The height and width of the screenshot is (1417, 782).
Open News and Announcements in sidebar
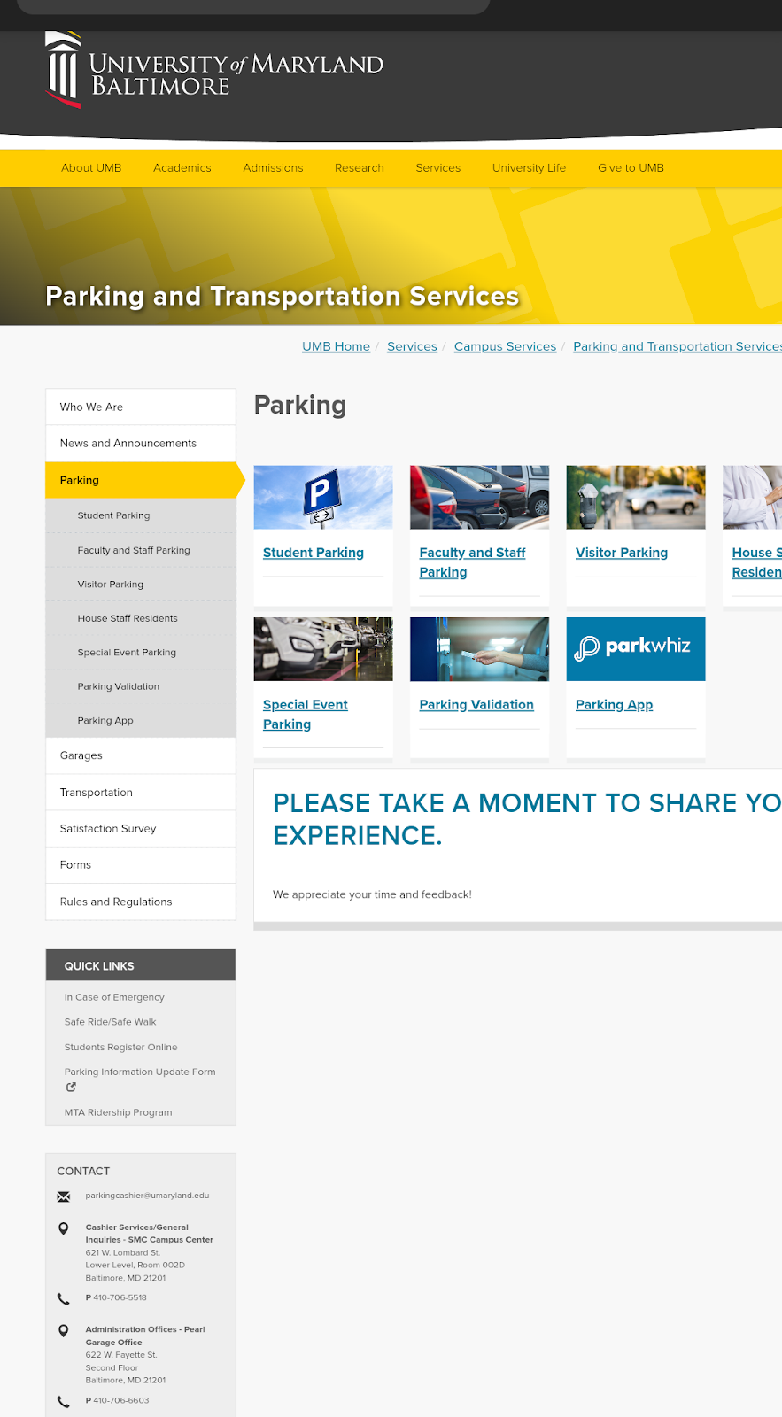point(141,443)
